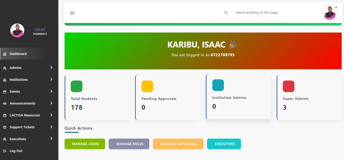Click the logged-in phone number 0722708795
The height and width of the screenshot is (160, 344).
point(223,55)
